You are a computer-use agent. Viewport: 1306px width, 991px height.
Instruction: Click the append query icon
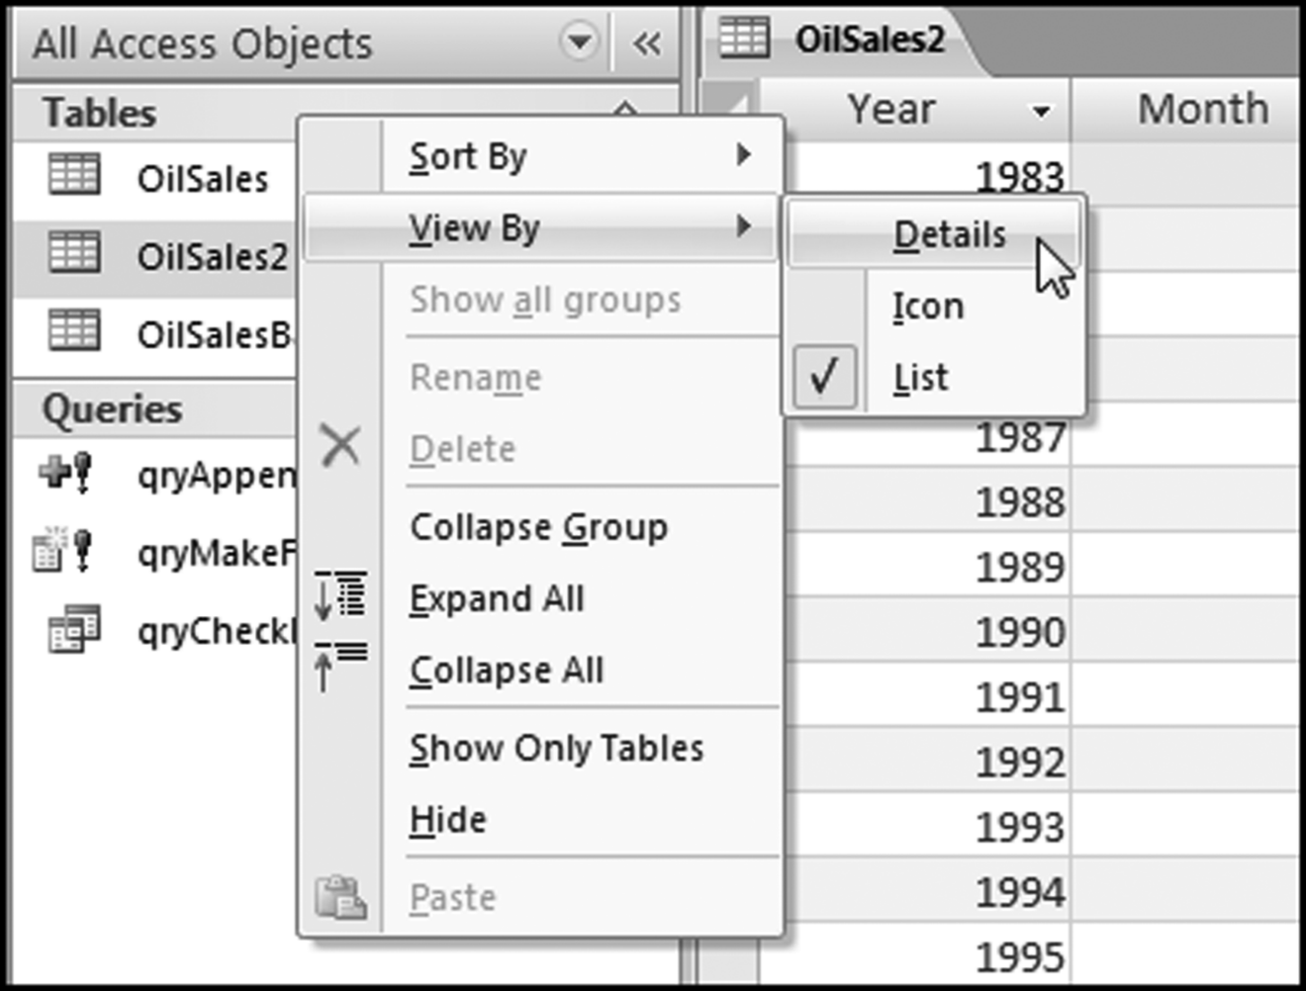(x=67, y=472)
